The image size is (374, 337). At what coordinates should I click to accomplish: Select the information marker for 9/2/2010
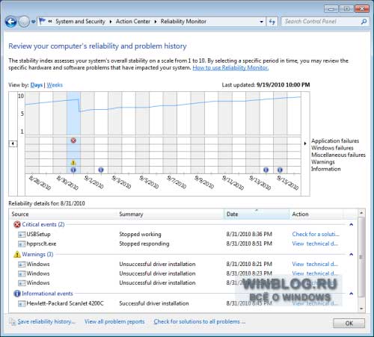point(101,170)
